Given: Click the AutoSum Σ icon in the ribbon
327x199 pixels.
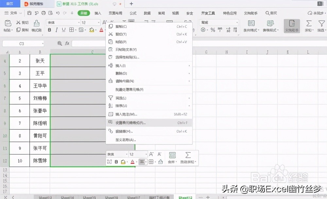Looking at the screenshot, I should pyautogui.click(x=308, y=24).
